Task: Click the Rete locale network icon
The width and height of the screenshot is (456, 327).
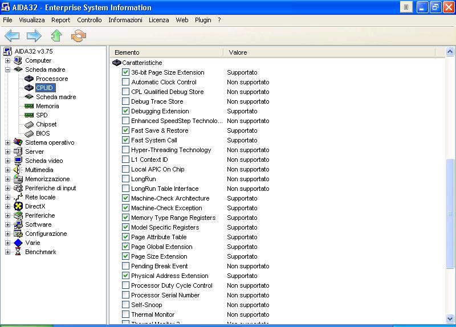Action: [18, 197]
